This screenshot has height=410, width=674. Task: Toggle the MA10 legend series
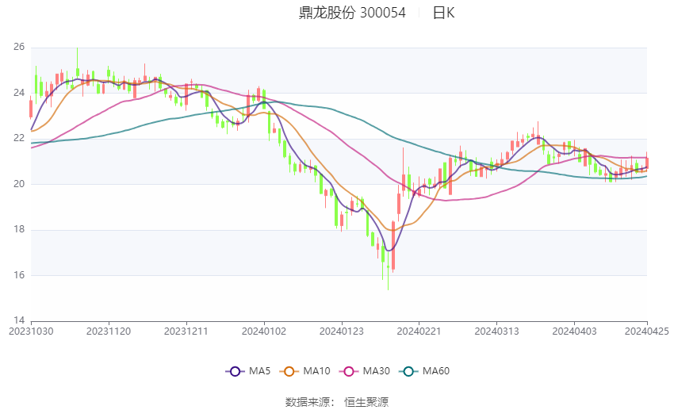coord(304,371)
